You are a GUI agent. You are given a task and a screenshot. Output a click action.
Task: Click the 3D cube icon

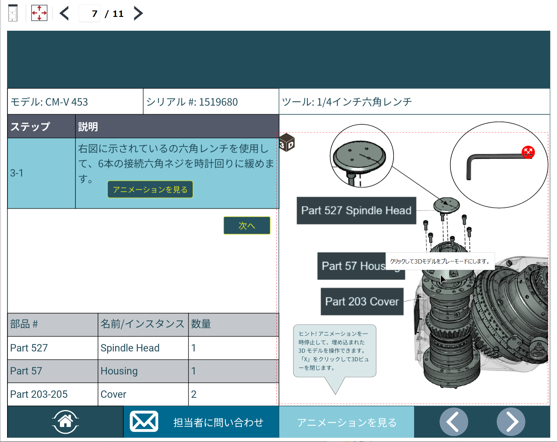(x=287, y=143)
